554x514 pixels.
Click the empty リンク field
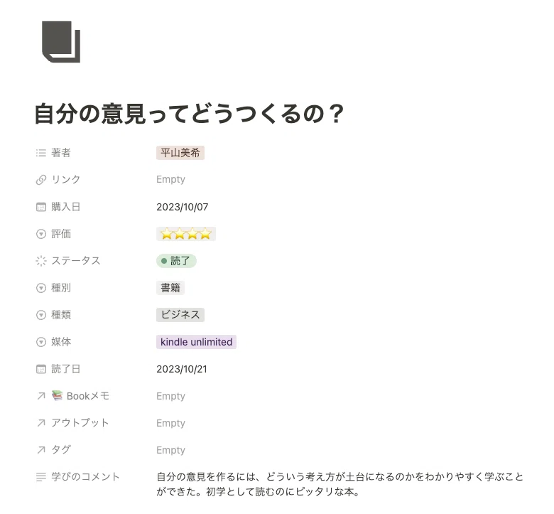pyautogui.click(x=170, y=179)
